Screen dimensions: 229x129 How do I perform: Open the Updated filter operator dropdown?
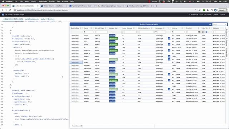tap(214, 32)
